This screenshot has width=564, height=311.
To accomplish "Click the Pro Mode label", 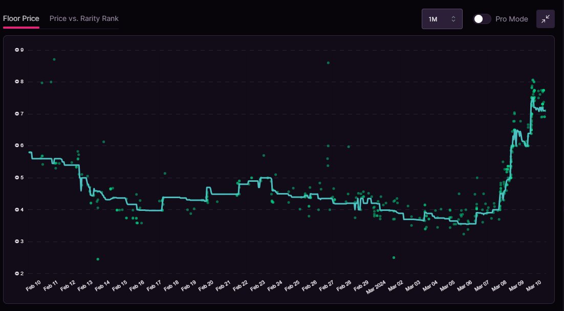I will click(511, 19).
